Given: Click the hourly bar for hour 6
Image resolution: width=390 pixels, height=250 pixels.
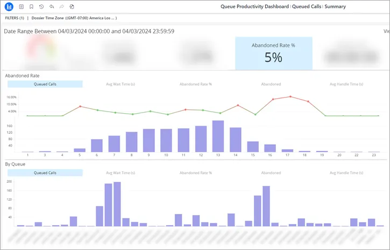Looking at the screenshot, I should [x=97, y=145].
